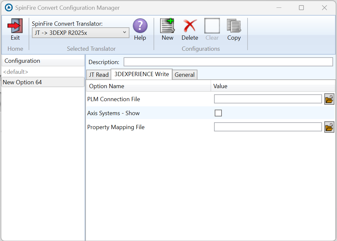Close the Configuration Manager window
The height and width of the screenshot is (241, 337).
point(324,8)
